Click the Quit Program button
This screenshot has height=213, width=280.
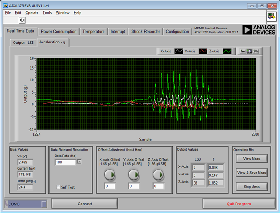point(238,204)
